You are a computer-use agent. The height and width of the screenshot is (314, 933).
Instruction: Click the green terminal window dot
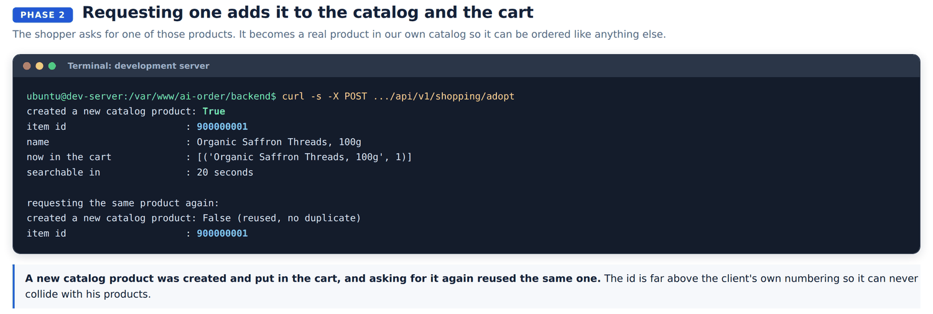coord(52,66)
